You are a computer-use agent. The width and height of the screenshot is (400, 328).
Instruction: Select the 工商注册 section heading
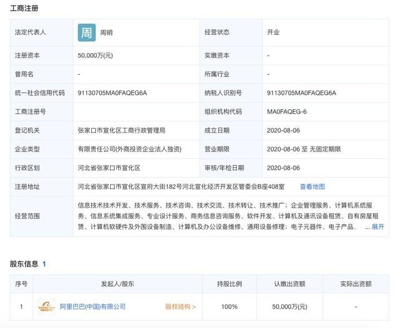pyautogui.click(x=24, y=8)
